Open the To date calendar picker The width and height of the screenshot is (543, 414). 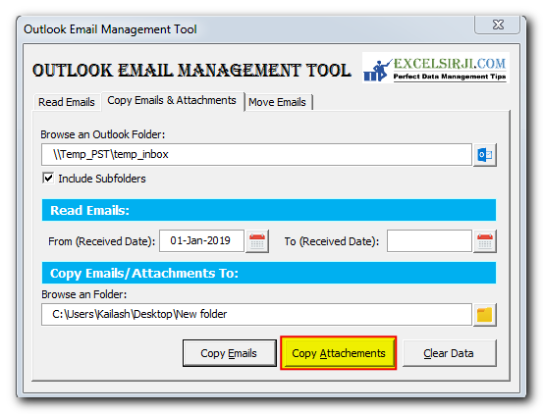484,241
